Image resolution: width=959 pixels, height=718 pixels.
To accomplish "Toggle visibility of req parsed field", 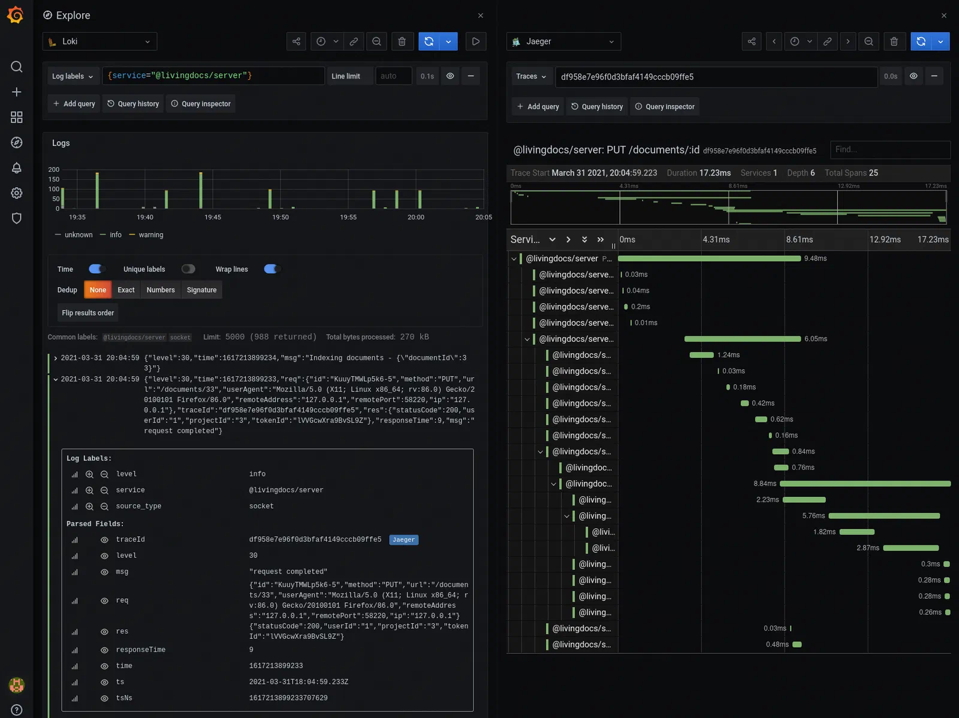I will click(x=104, y=601).
